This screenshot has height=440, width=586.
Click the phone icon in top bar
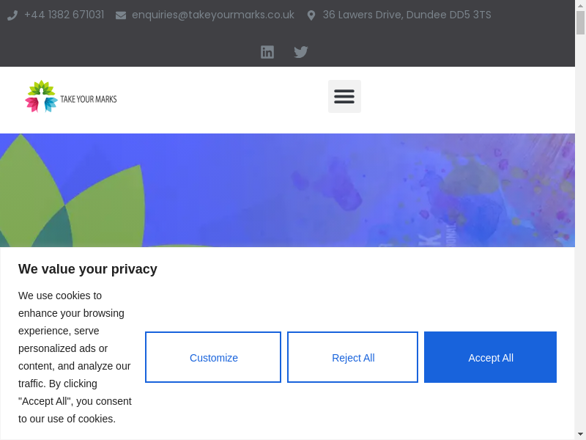coord(12,15)
